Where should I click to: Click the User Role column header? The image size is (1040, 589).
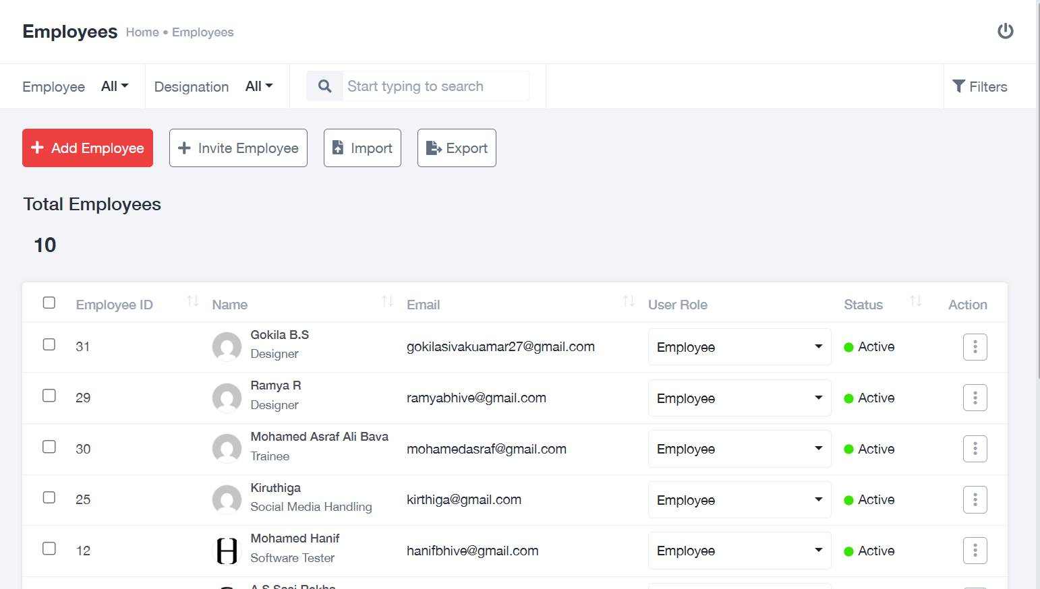[x=678, y=305]
